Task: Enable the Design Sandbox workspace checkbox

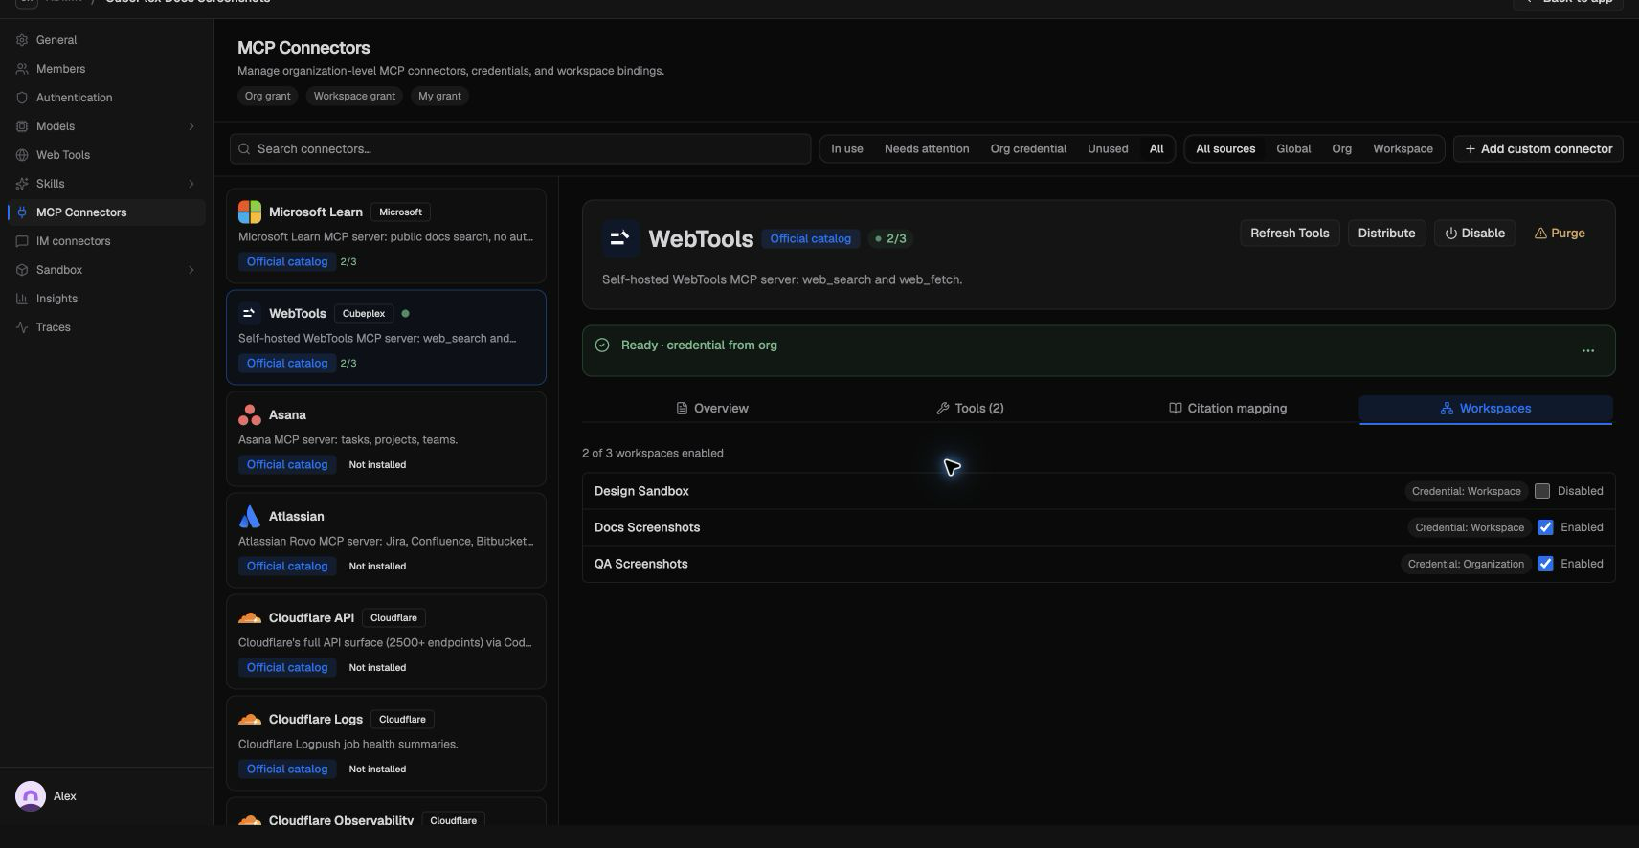Action: (x=1542, y=491)
